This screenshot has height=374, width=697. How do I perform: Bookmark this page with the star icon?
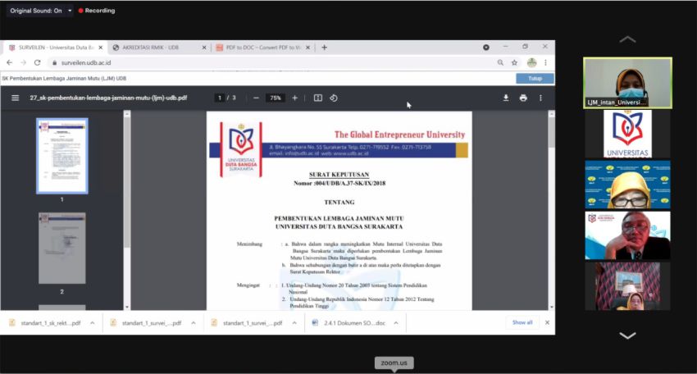pos(514,62)
